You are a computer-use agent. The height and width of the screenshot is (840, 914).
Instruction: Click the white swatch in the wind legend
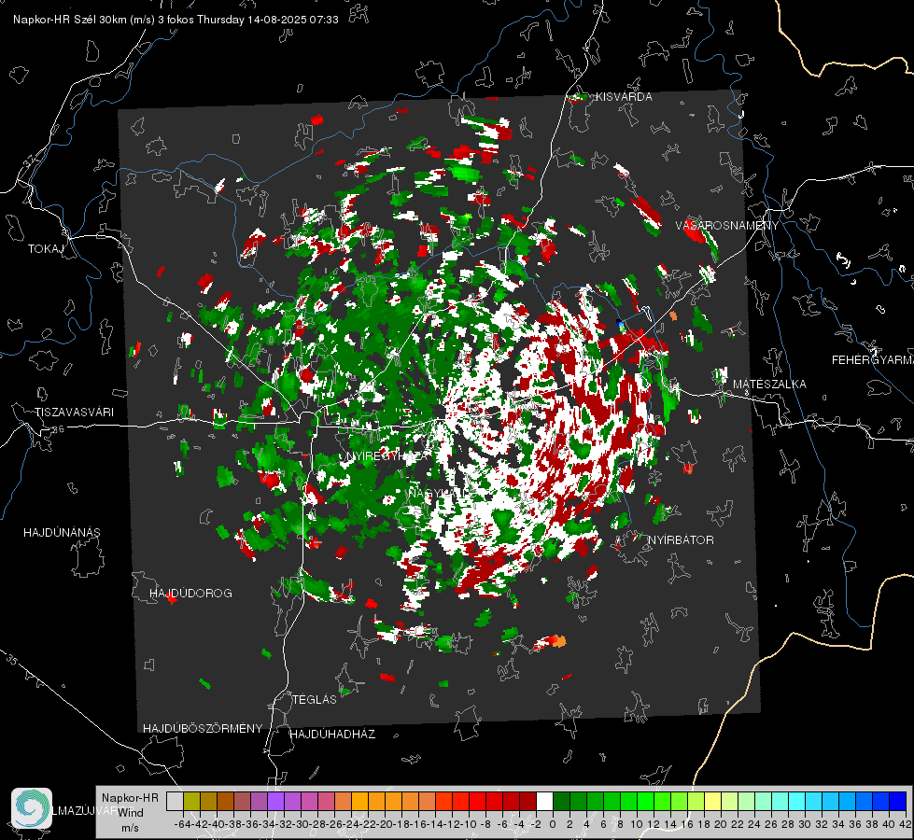(x=544, y=801)
